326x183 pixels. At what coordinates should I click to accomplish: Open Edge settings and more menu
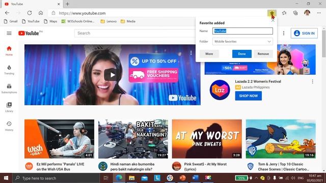pos(319,13)
